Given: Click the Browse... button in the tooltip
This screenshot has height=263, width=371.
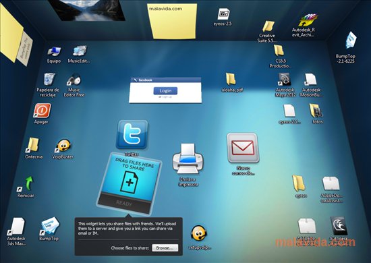Looking at the screenshot, I should (165, 248).
